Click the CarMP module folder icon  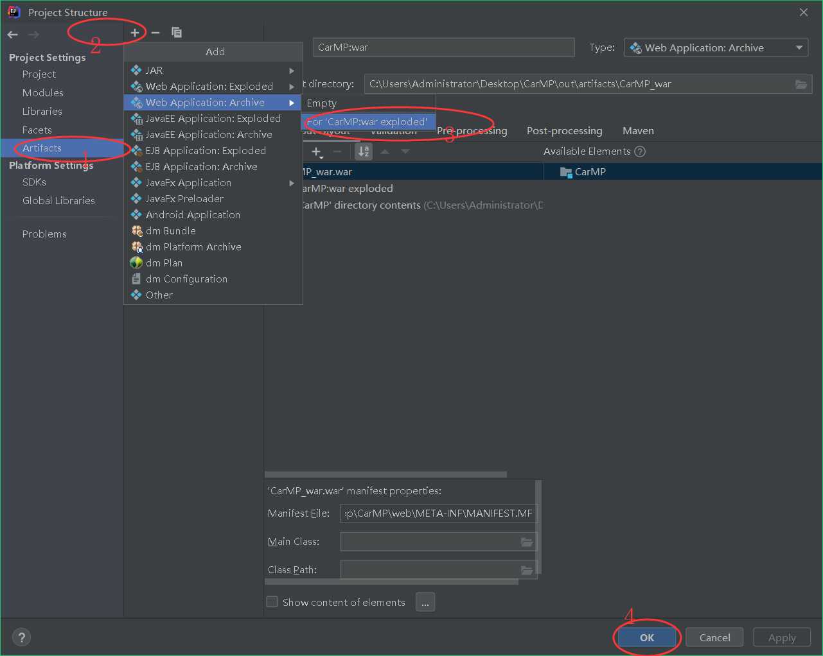(566, 172)
